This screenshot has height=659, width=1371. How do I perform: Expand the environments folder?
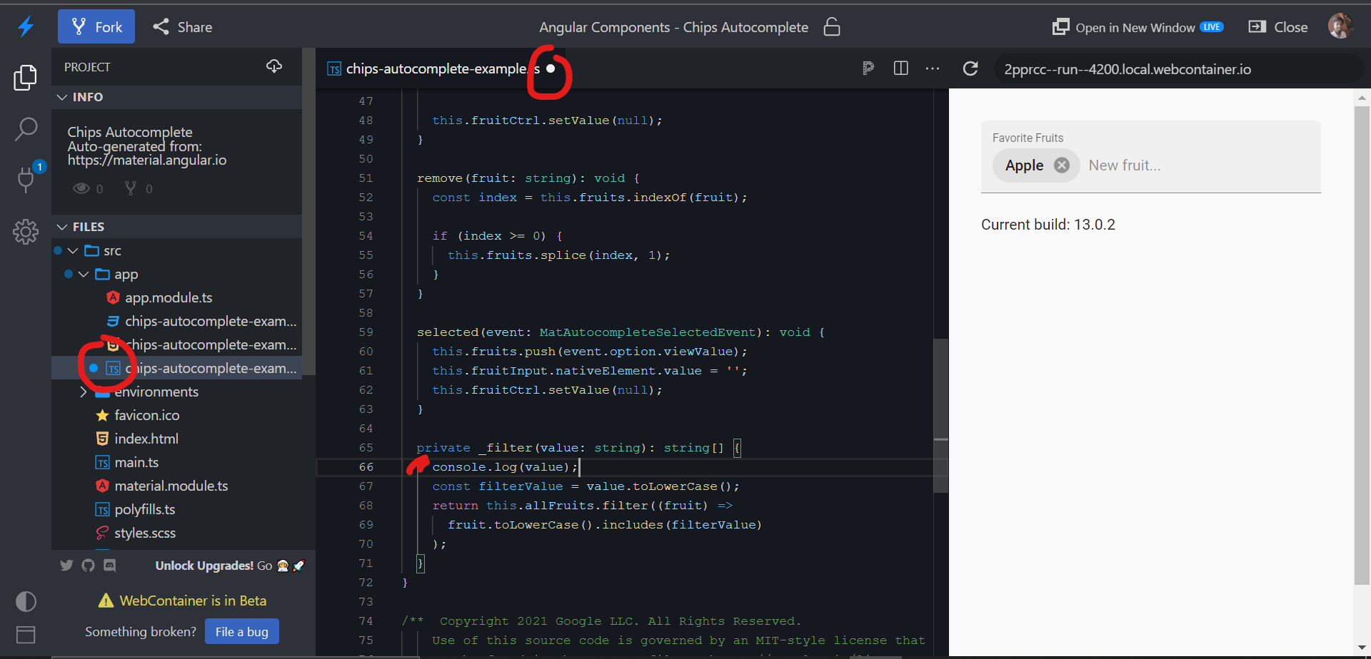(x=84, y=392)
